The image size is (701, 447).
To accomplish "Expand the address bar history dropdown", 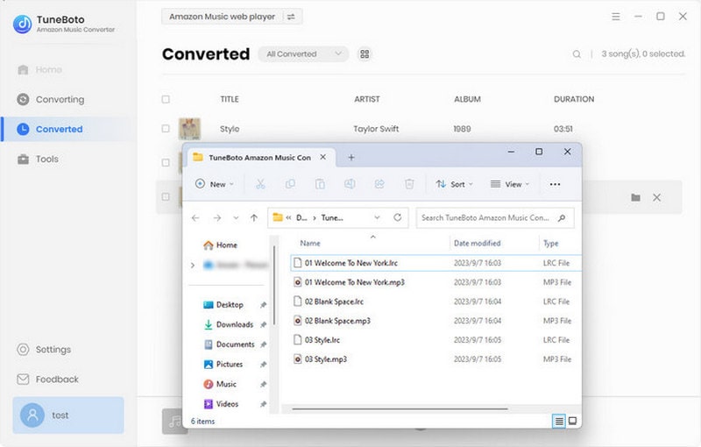I will tap(377, 217).
